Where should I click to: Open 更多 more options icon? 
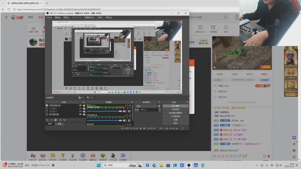click(226, 29)
